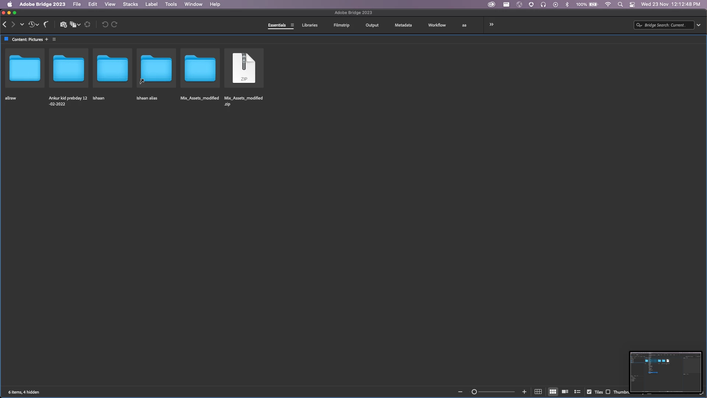
Task: Click the Go back arrow
Action: 4,24
